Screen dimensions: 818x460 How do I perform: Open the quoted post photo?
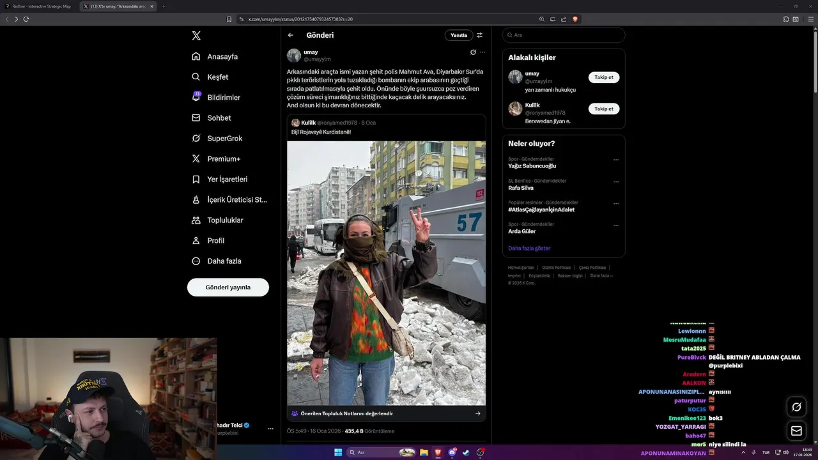pyautogui.click(x=386, y=273)
